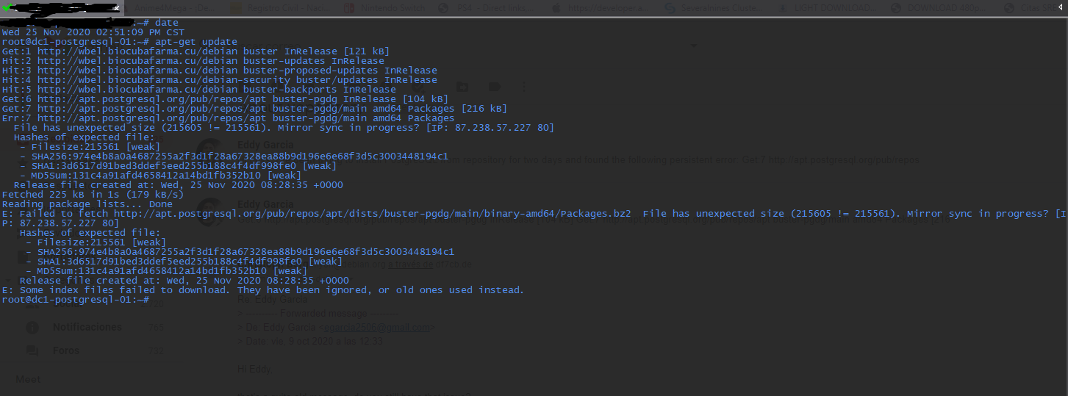Select the Notificaciones category in sidebar
The height and width of the screenshot is (396, 1068).
tap(87, 327)
